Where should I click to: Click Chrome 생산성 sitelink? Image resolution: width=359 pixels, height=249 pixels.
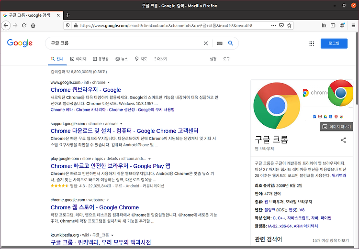coord(122,110)
